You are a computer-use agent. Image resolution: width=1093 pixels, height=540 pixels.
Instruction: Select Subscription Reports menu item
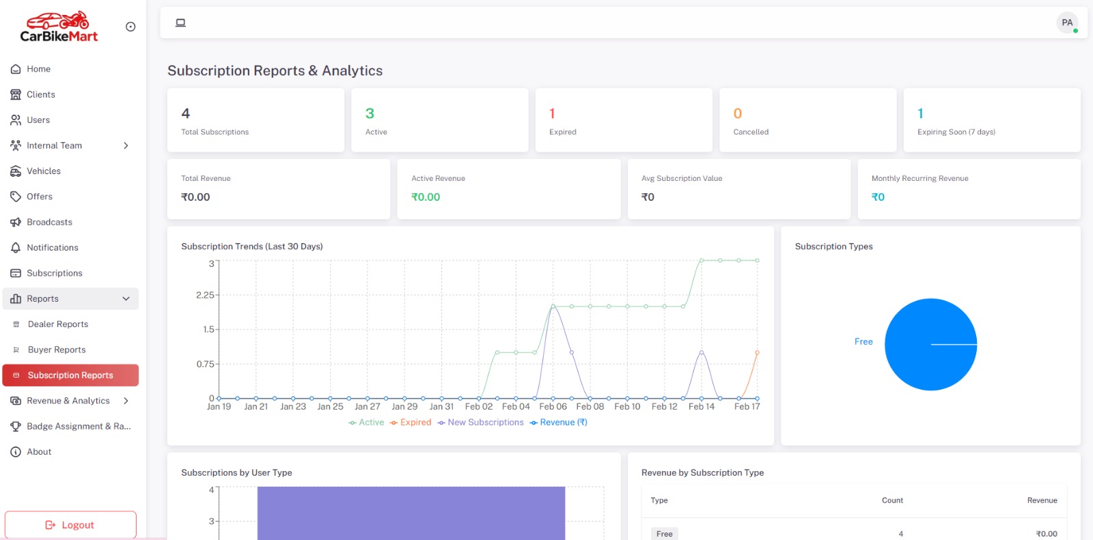(x=70, y=375)
